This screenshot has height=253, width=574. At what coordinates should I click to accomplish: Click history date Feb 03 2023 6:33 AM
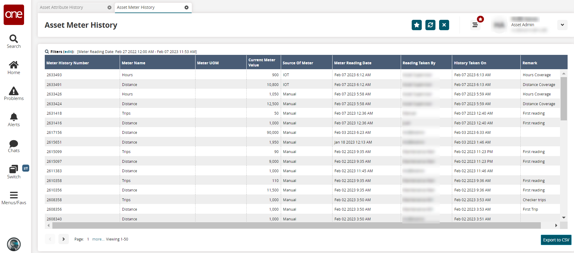(x=472, y=133)
